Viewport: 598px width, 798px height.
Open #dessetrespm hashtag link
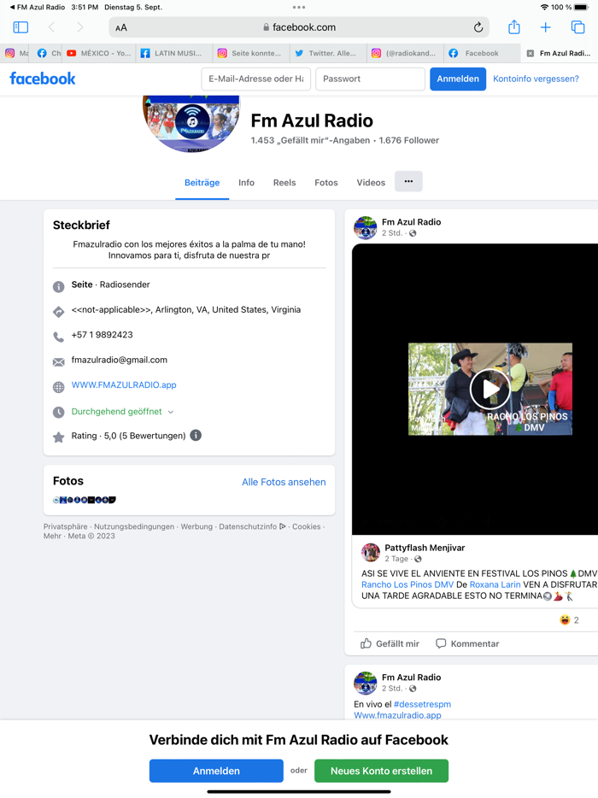[422, 704]
